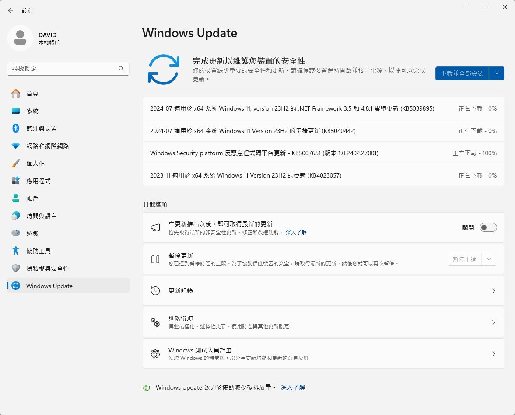Image resolution: width=515 pixels, height=415 pixels.
Task: Select the KB5007651 Windows Security platform row
Action: 323,153
